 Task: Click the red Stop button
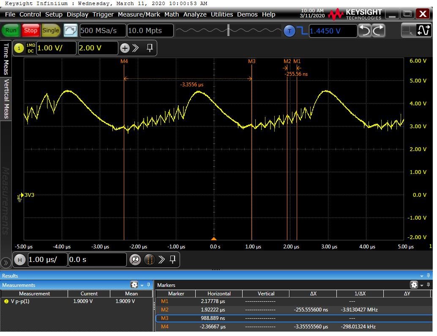point(30,30)
